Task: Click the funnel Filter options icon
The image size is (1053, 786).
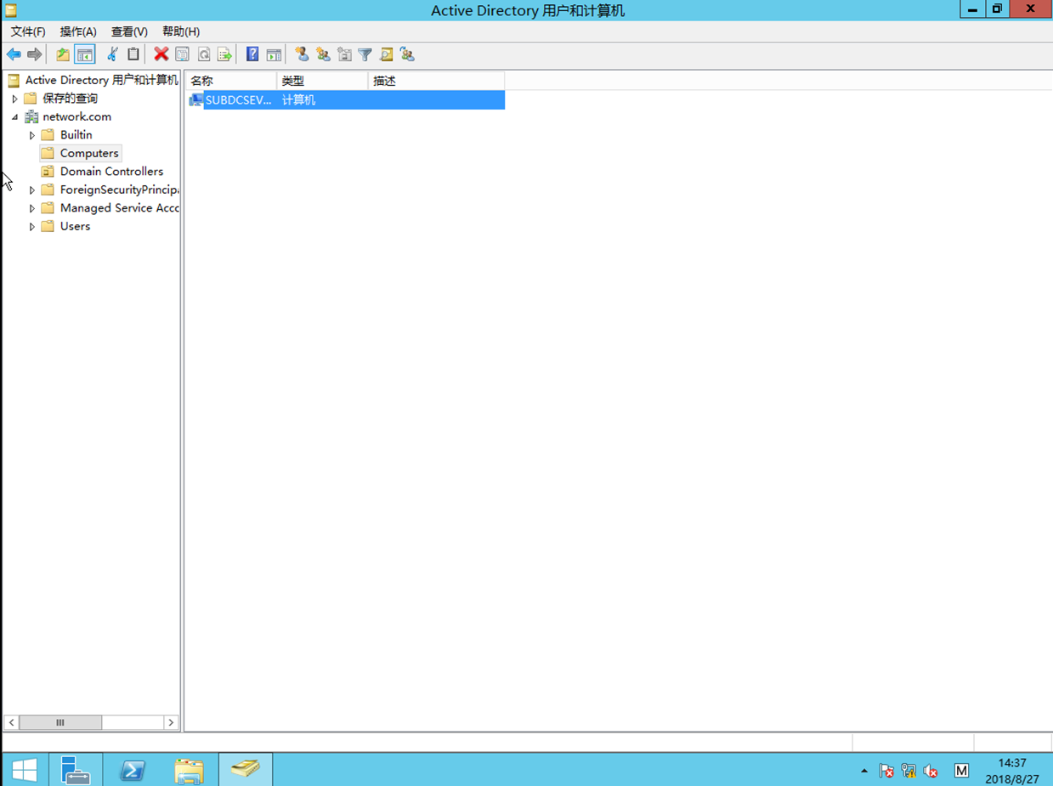Action: 365,54
